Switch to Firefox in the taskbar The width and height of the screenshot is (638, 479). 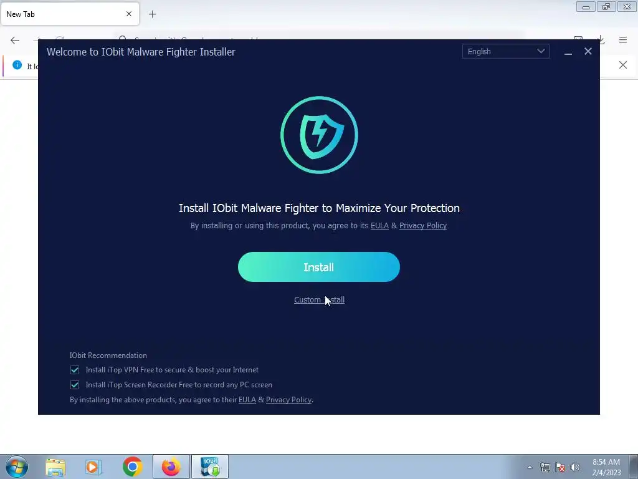(x=171, y=467)
